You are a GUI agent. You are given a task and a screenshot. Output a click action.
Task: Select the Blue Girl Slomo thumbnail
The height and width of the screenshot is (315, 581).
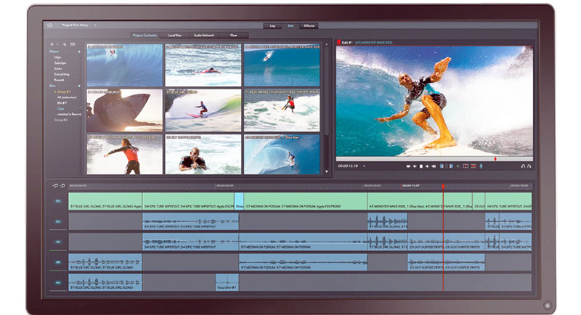(203, 110)
